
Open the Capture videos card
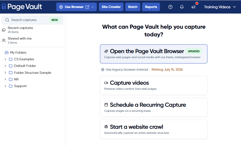[154, 85]
